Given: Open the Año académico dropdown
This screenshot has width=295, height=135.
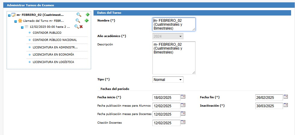Looking at the screenshot, I should [168, 36].
